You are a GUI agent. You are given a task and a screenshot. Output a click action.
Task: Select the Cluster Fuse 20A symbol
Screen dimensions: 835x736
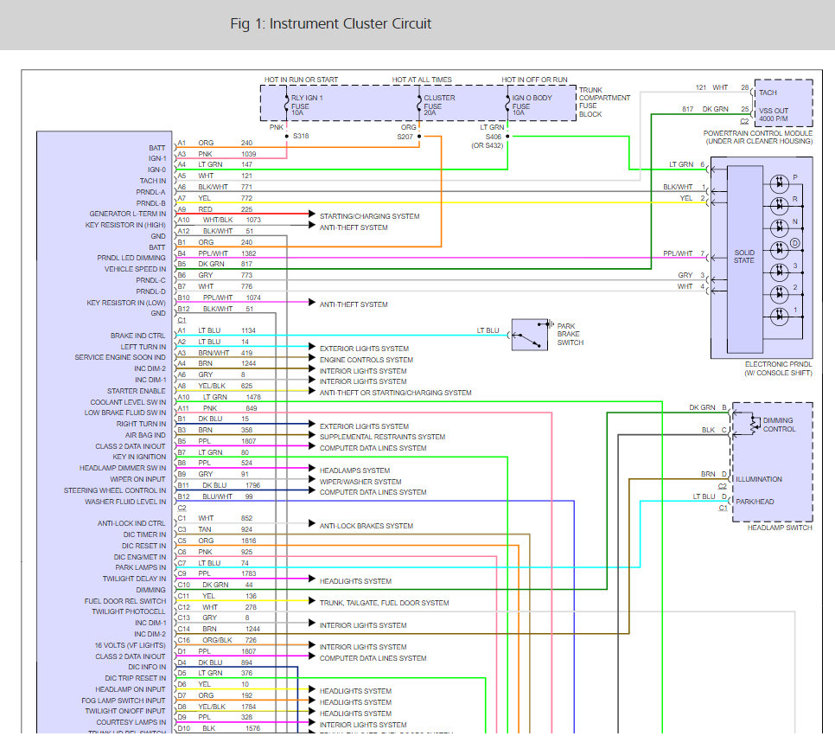tap(419, 105)
